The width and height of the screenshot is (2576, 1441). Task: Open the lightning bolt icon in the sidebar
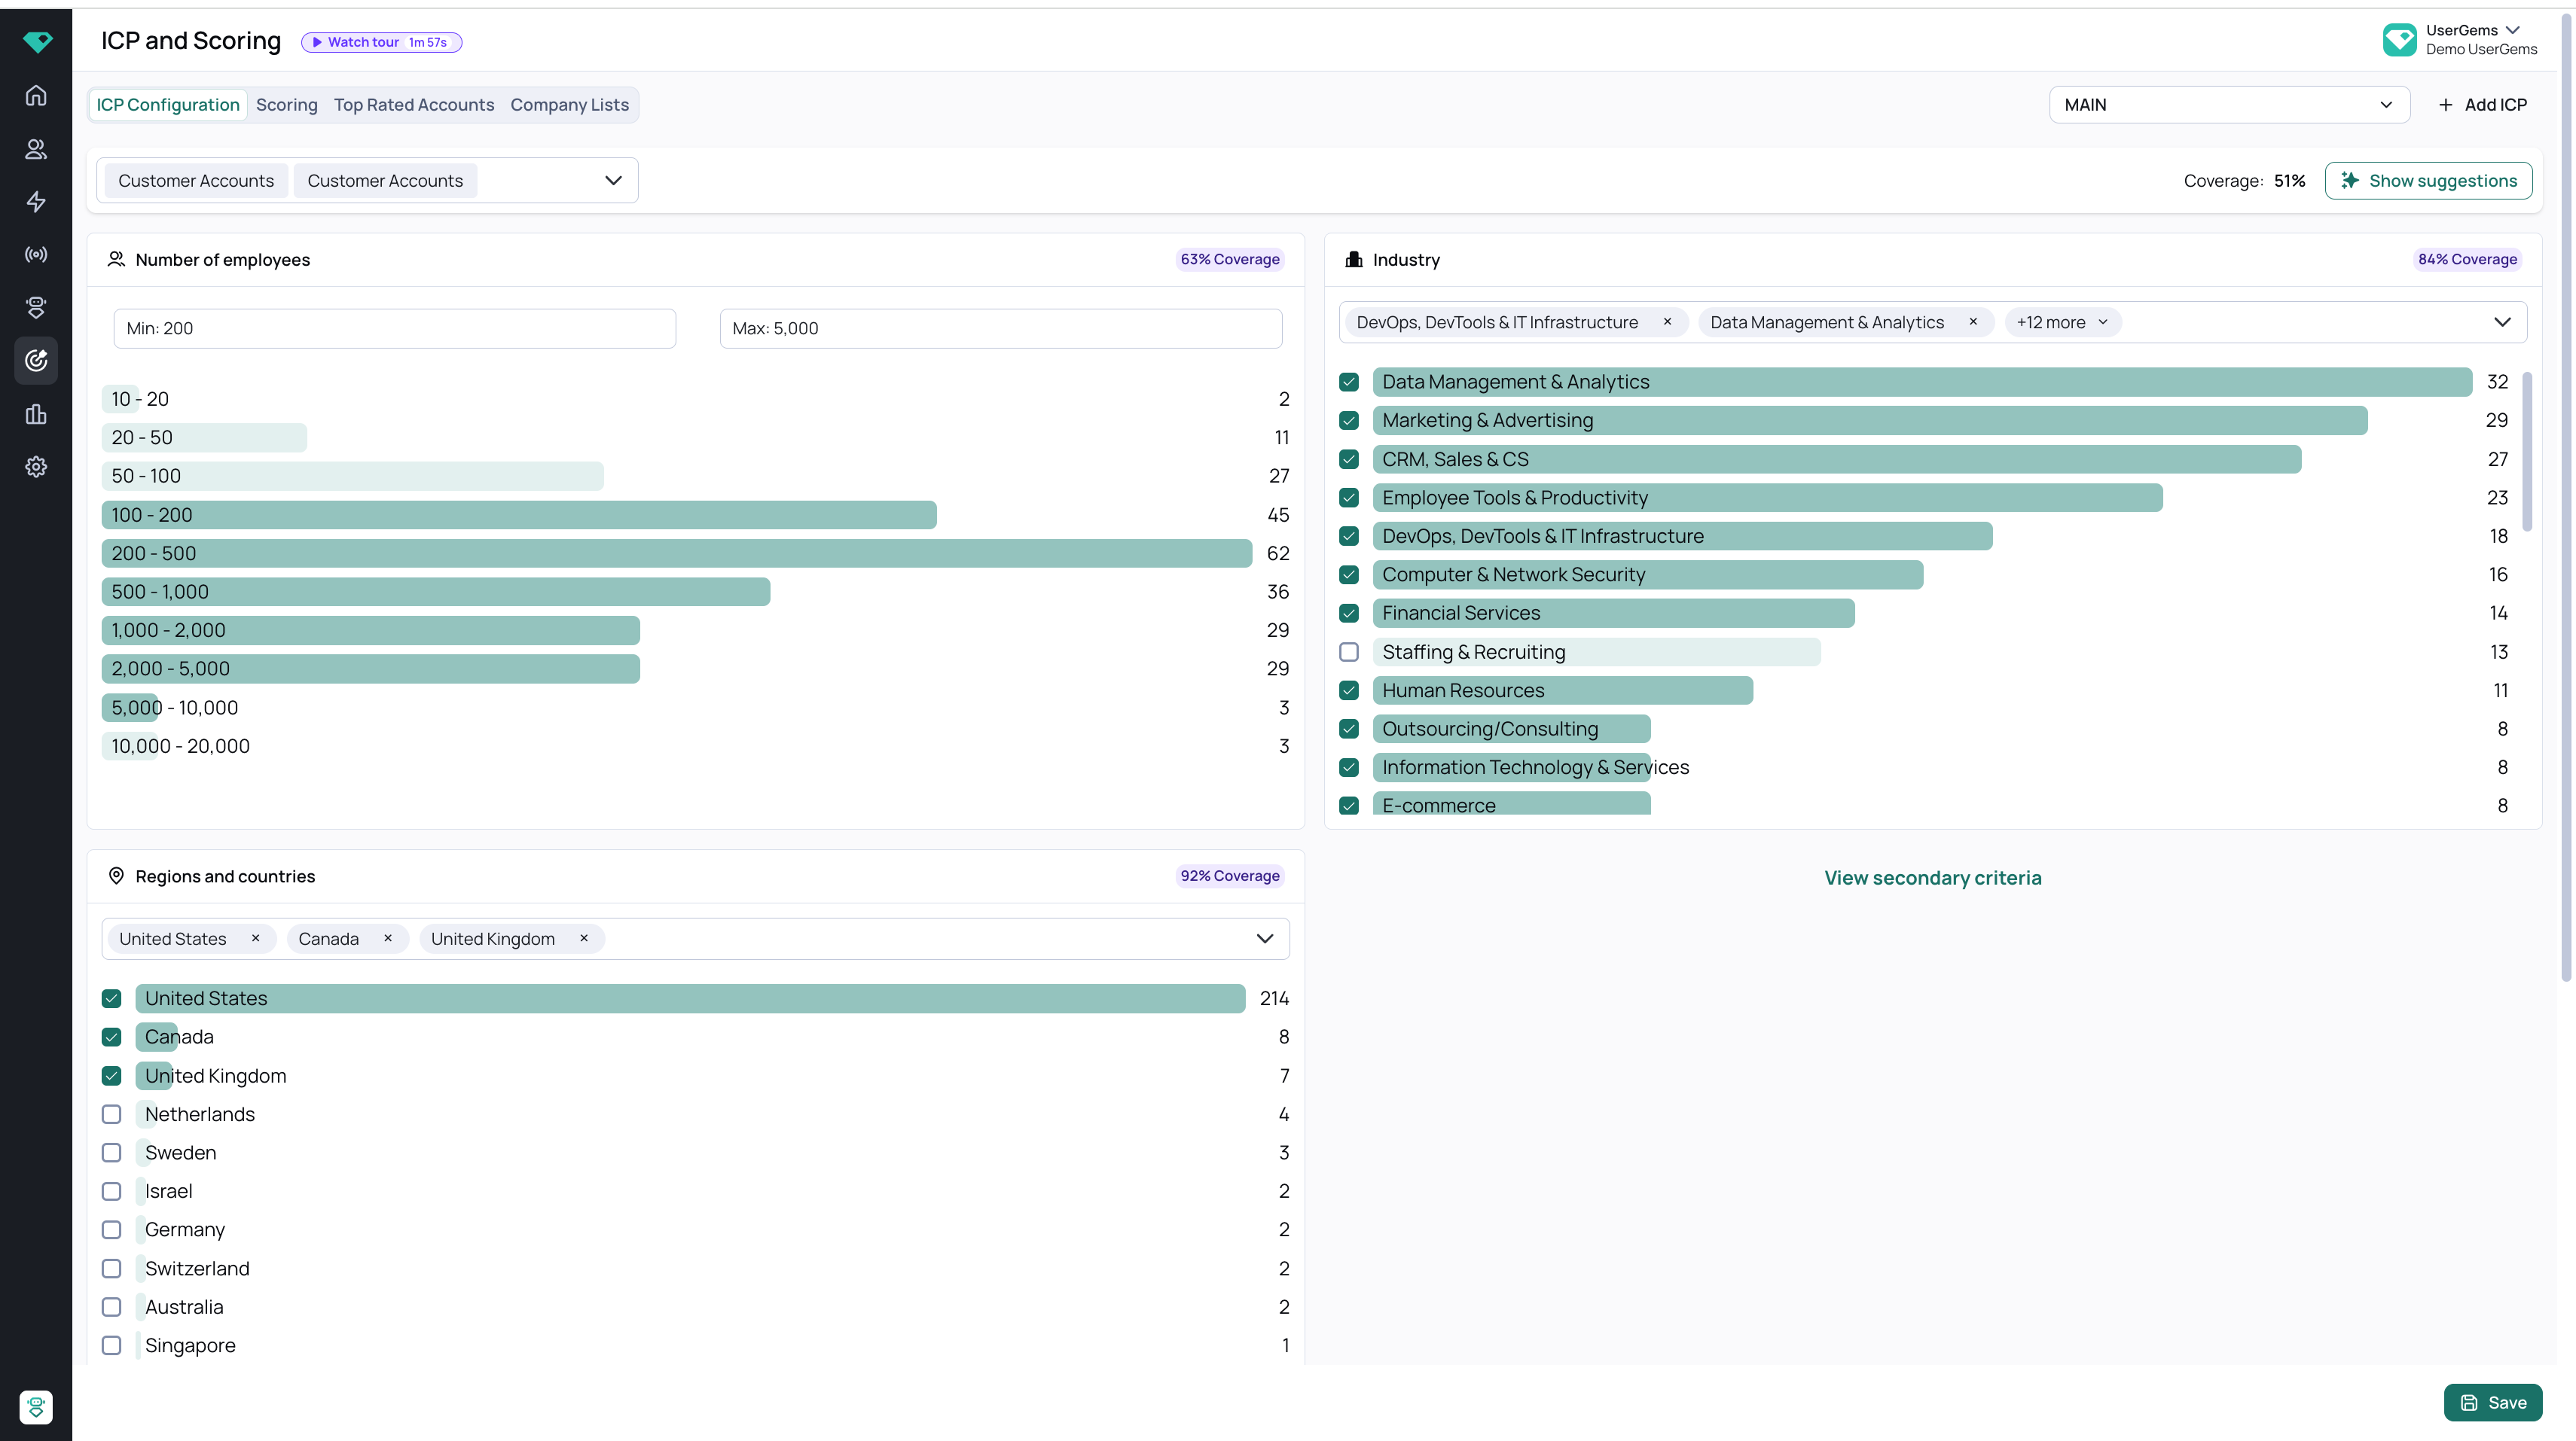click(x=36, y=202)
